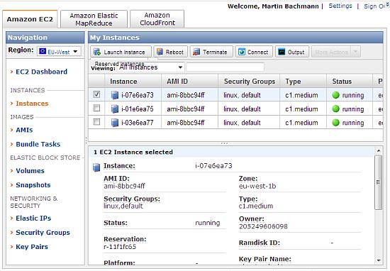Open Instances in the navigation panel
390x271 pixels.
click(32, 104)
